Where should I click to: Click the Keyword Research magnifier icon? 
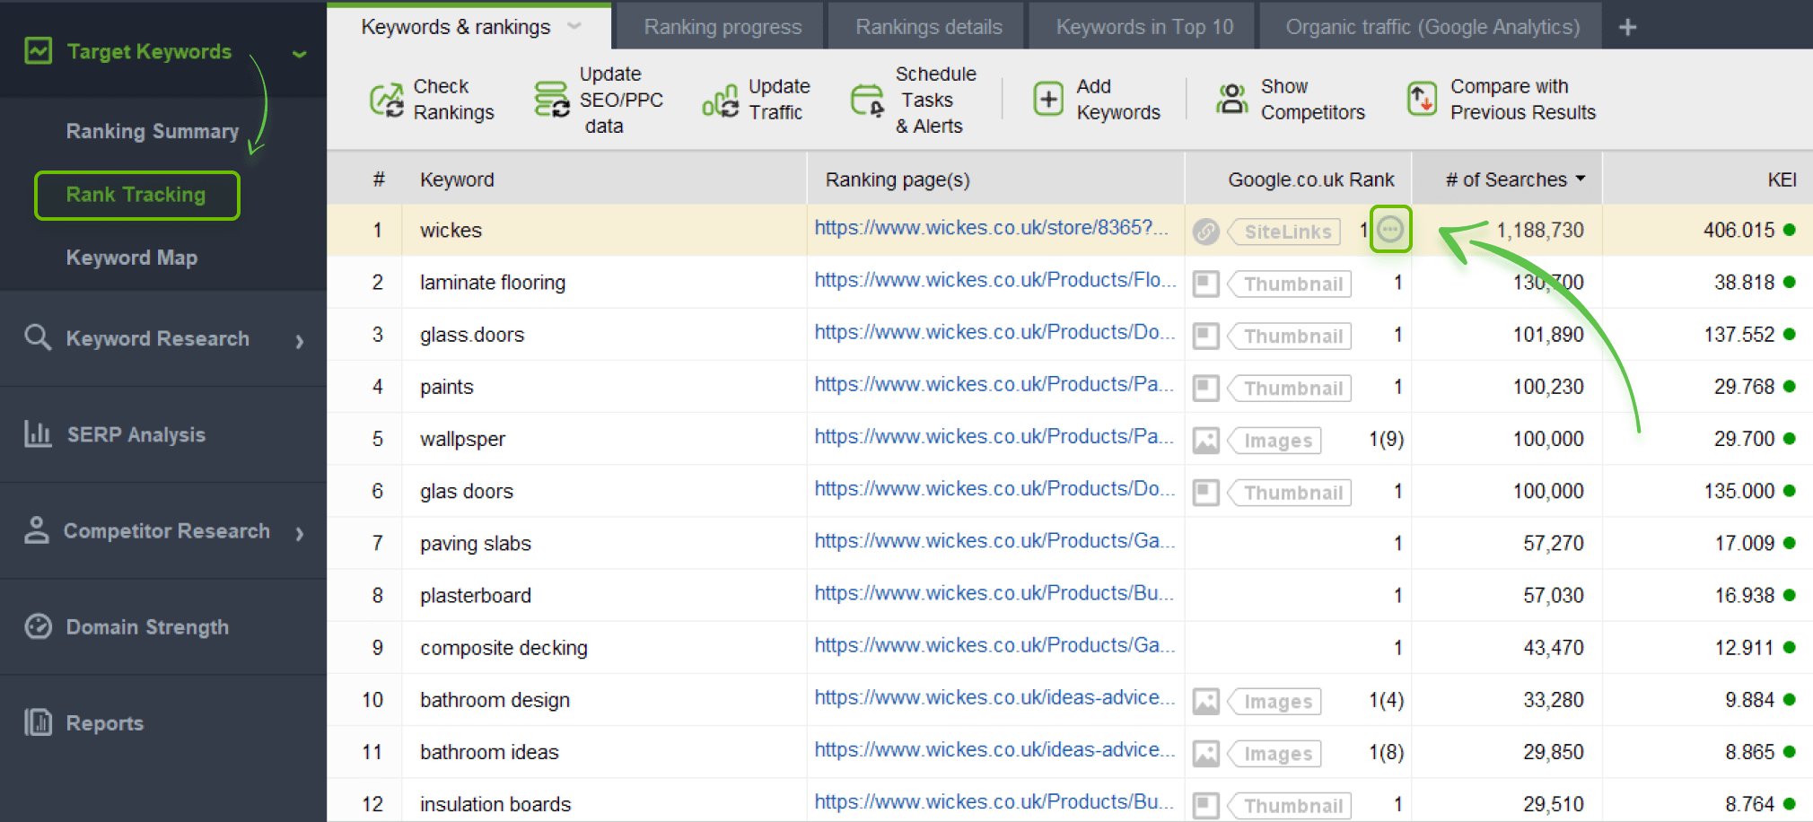38,337
